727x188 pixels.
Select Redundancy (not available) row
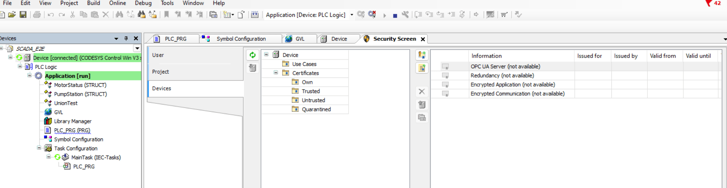(576, 76)
